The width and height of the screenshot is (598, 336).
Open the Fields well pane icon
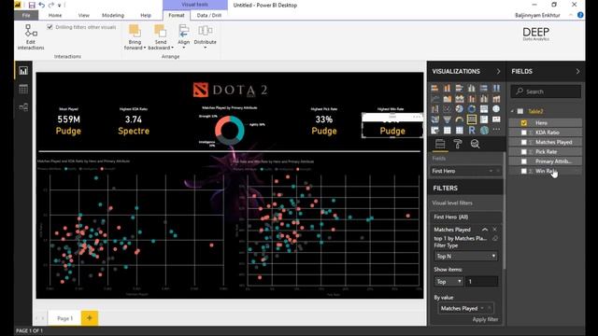440,144
